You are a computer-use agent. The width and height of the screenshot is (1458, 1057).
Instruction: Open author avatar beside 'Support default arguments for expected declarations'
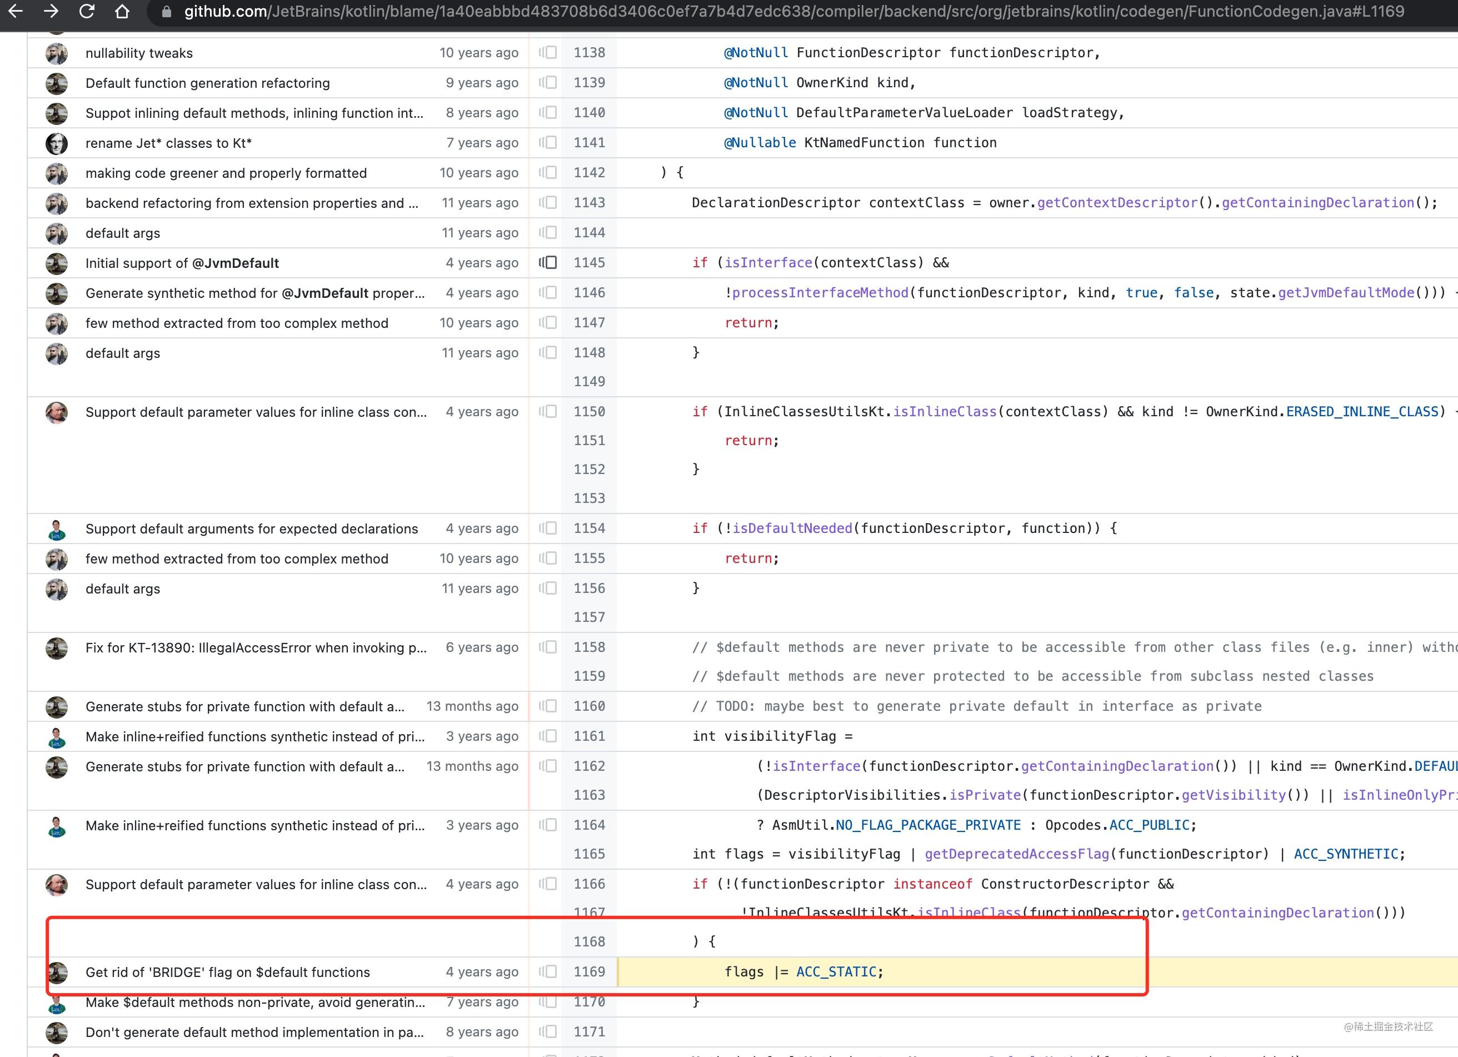57,529
